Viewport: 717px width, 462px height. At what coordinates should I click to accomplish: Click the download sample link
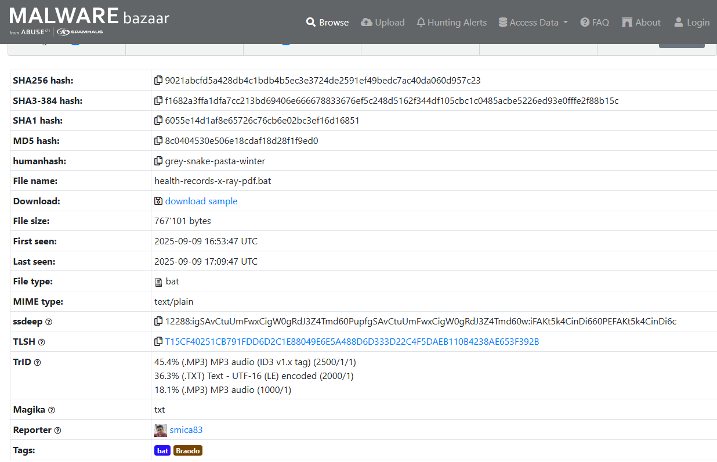pyautogui.click(x=201, y=201)
